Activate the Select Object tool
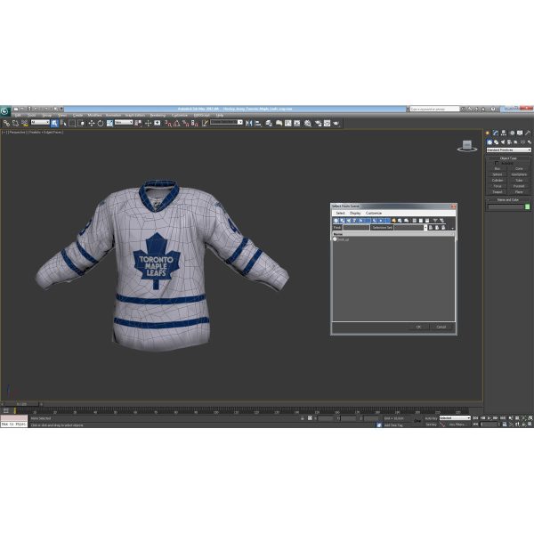The width and height of the screenshot is (534, 534). pos(54,124)
